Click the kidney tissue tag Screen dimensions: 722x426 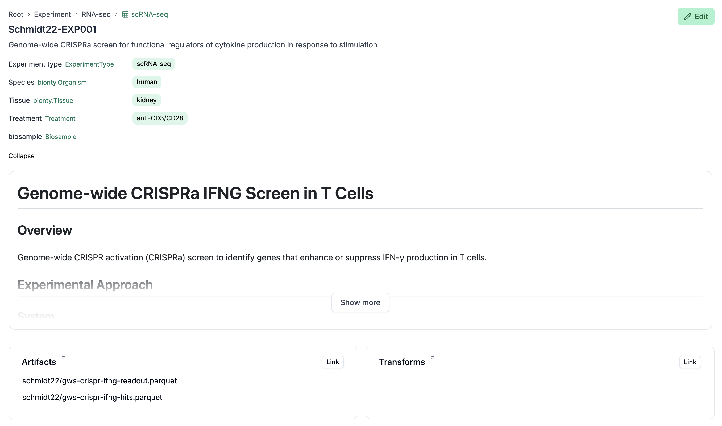(147, 100)
